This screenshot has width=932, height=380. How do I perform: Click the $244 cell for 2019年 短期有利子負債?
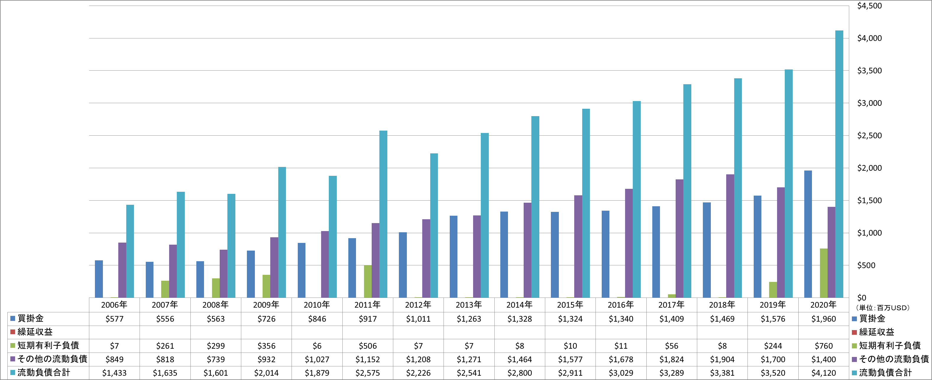point(773,346)
